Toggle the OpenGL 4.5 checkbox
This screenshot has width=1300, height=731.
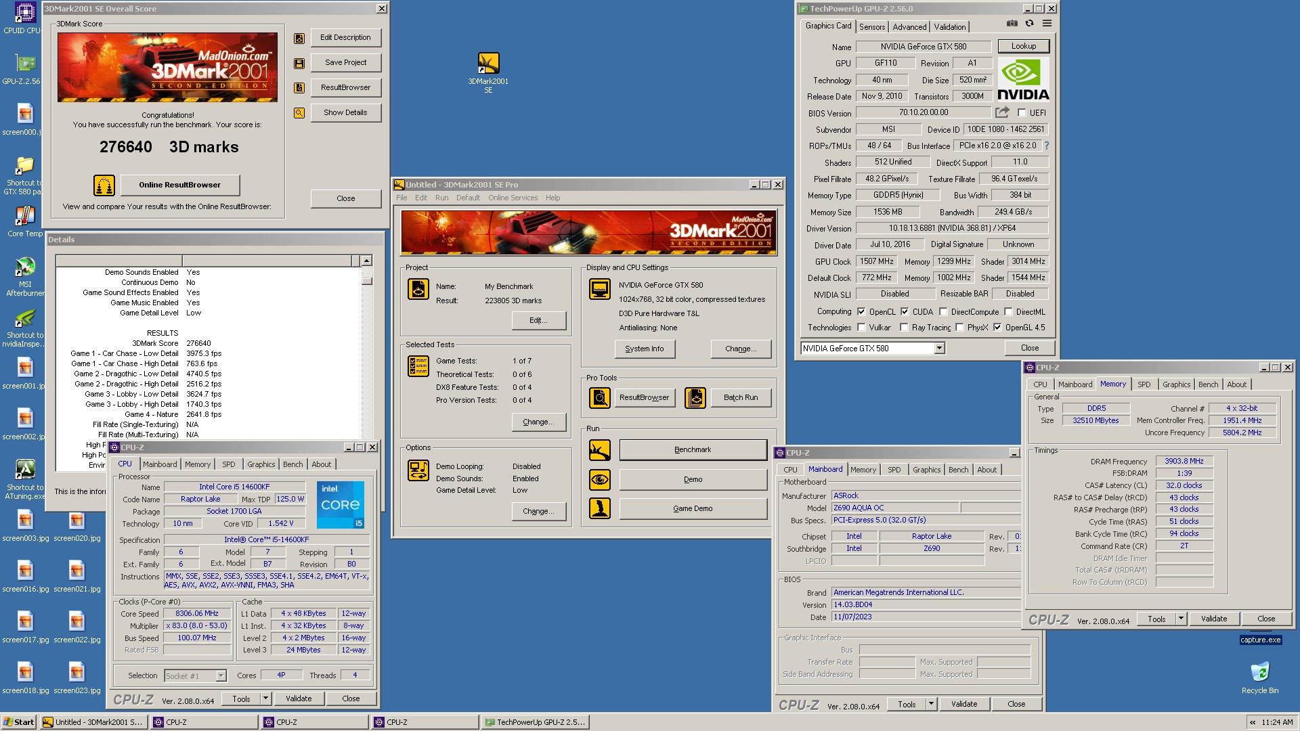click(x=997, y=328)
